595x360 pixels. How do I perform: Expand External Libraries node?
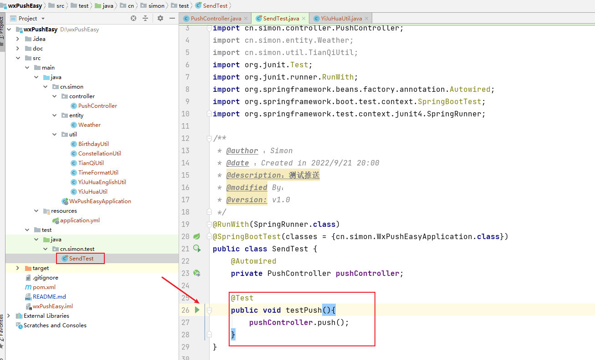(9, 315)
